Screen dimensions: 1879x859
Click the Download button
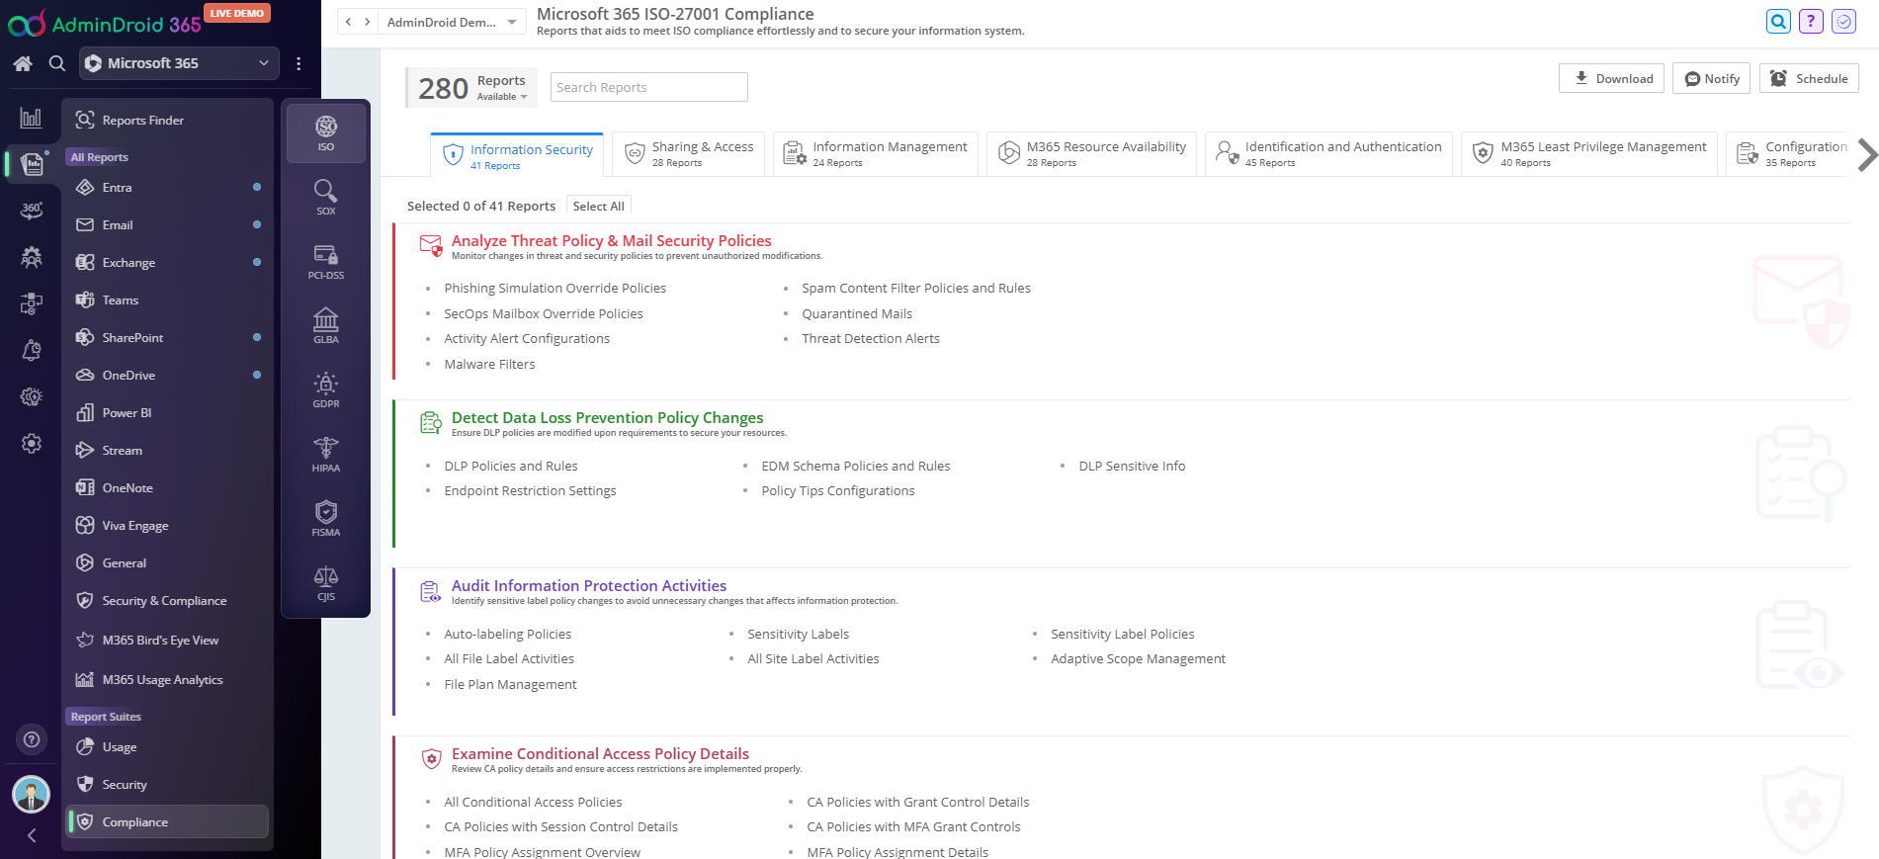coord(1611,79)
